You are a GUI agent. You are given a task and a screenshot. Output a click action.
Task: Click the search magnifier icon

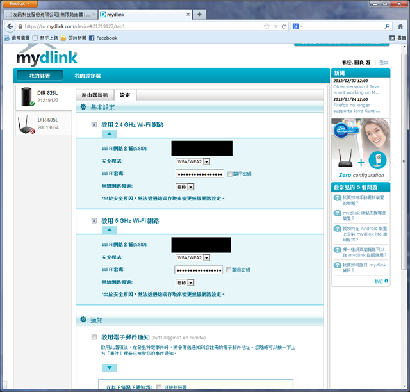[387, 26]
